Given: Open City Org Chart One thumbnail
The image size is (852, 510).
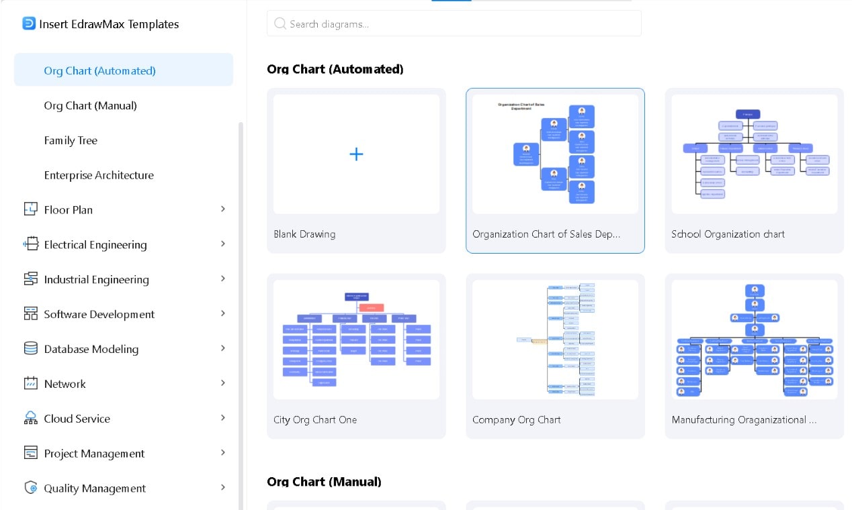Looking at the screenshot, I should (x=356, y=340).
